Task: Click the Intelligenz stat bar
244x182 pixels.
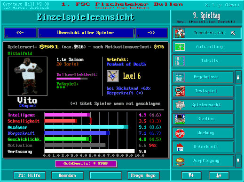Action: tap(67, 115)
